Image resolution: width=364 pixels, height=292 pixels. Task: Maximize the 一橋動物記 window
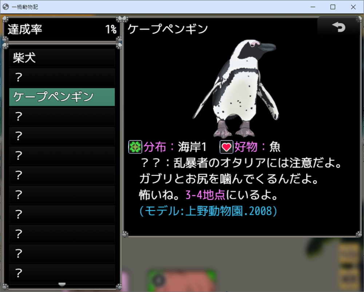333,7
